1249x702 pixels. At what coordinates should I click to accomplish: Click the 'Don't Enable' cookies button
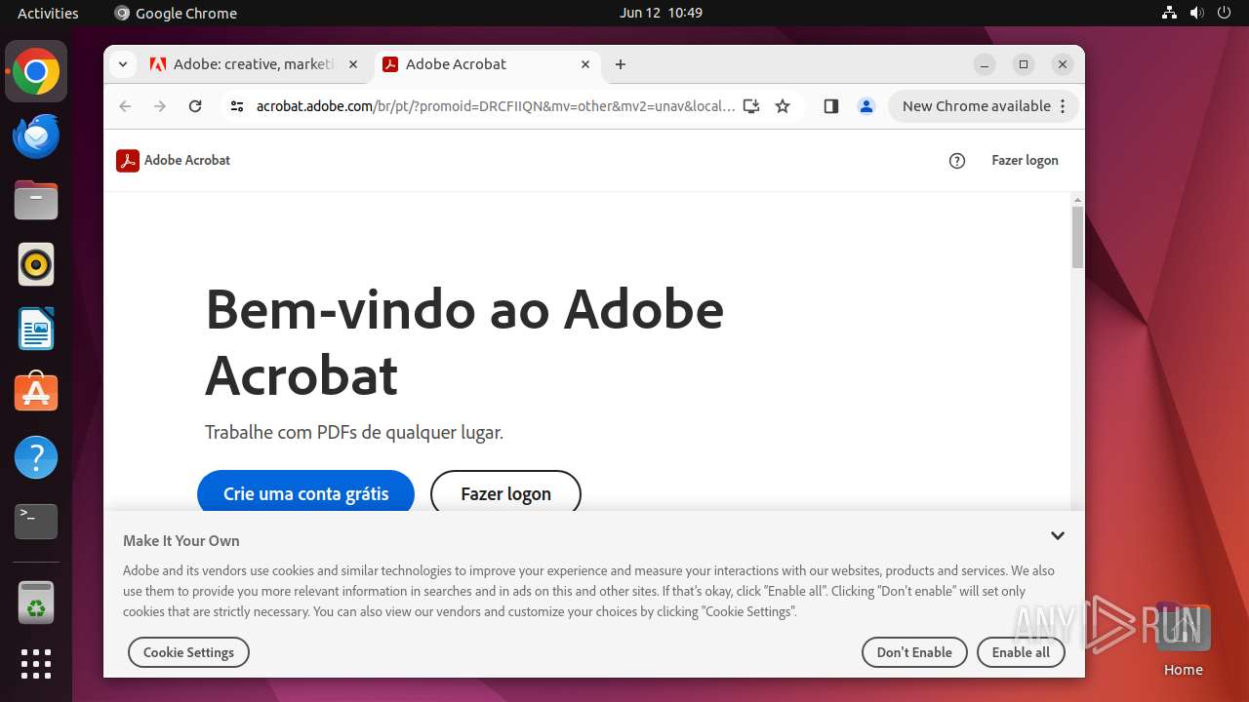(914, 652)
